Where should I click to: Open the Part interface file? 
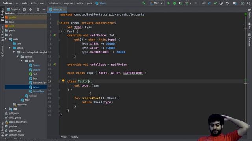click(33, 74)
